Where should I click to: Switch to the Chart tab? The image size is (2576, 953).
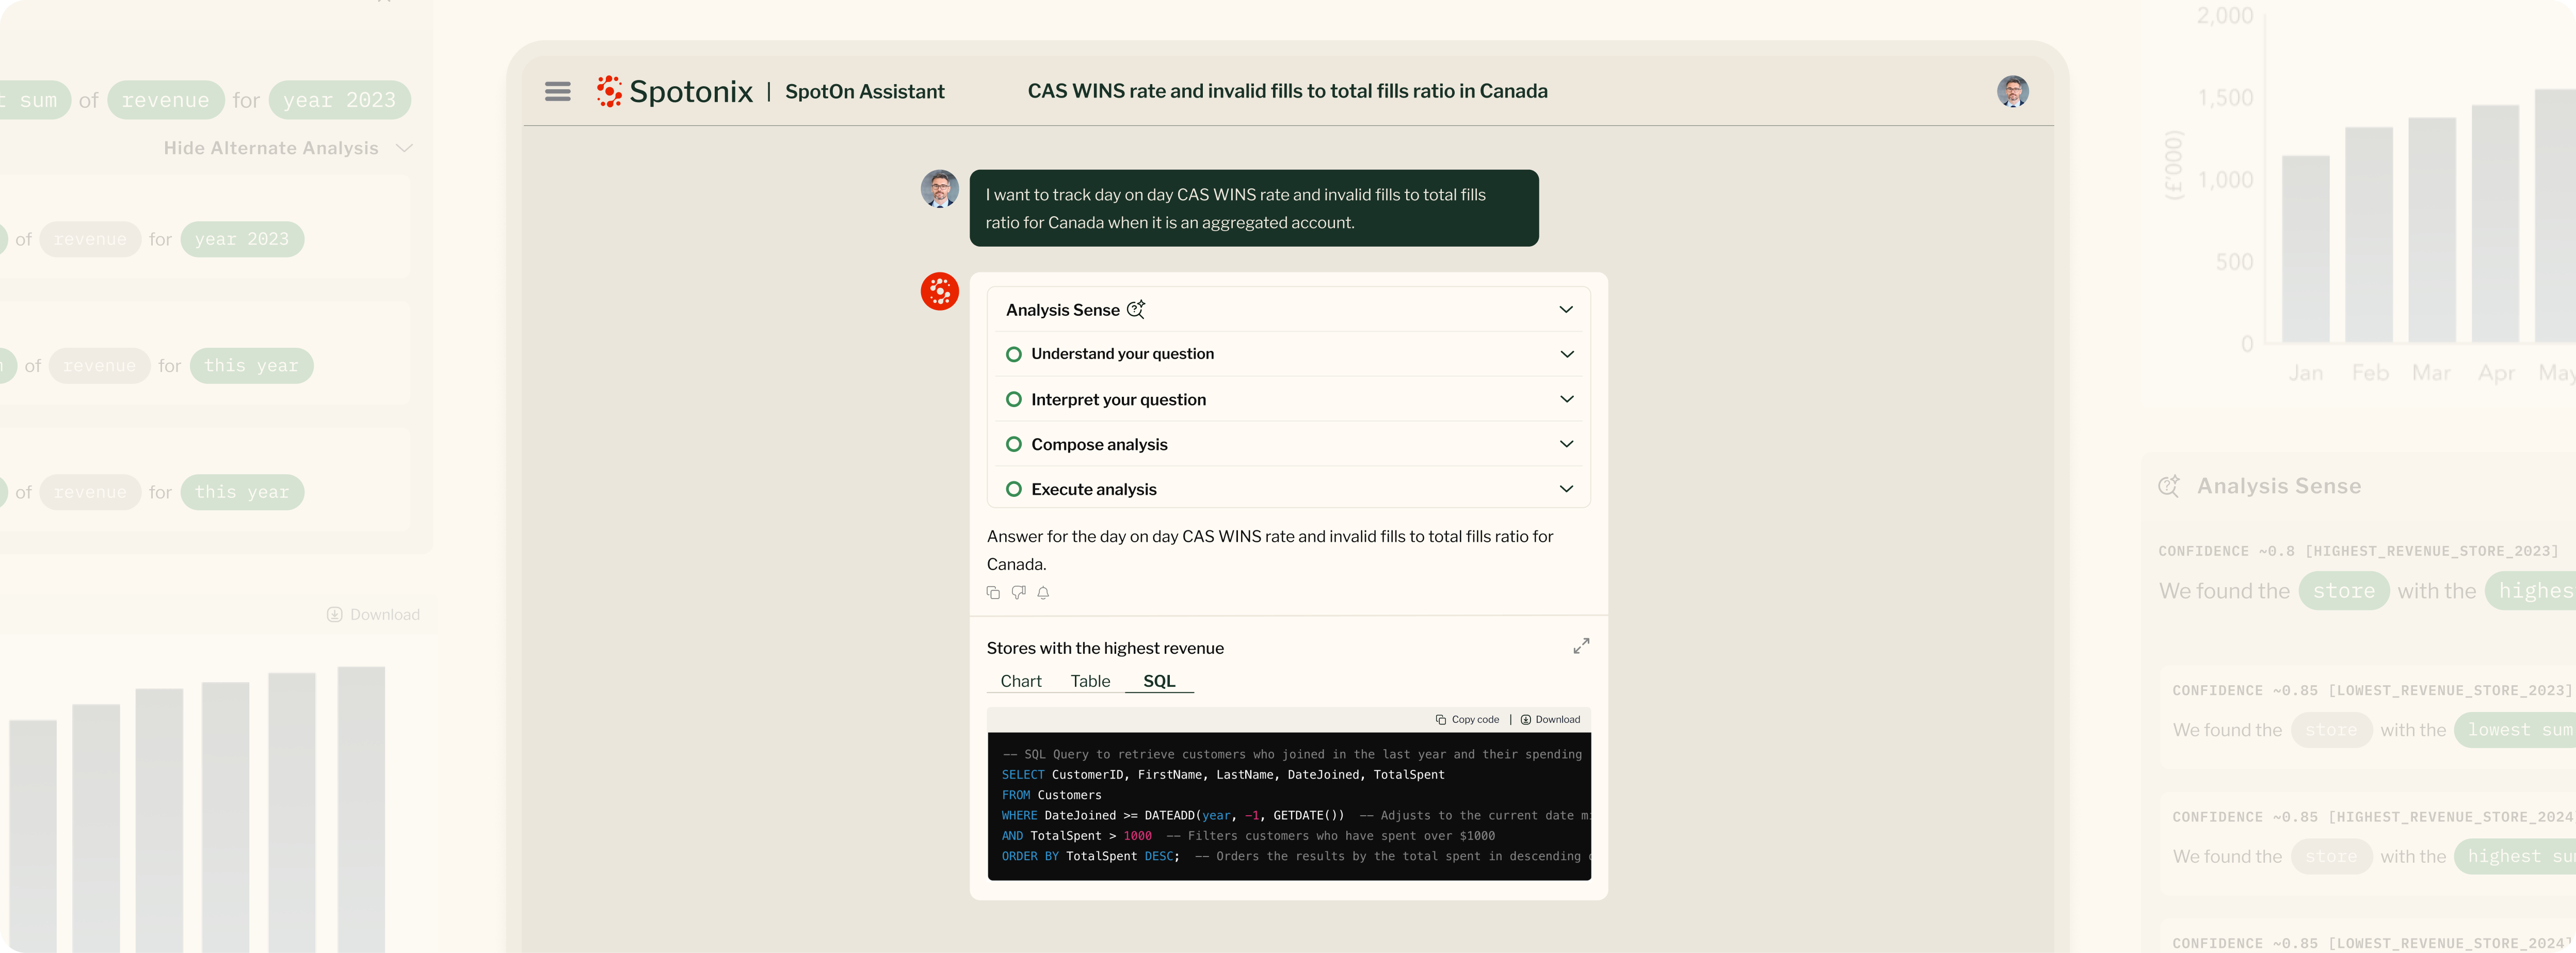pyautogui.click(x=1020, y=681)
